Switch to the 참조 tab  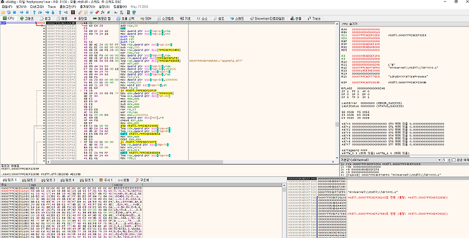coord(219,18)
